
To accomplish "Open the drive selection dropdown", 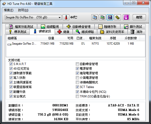I will 33,17.
